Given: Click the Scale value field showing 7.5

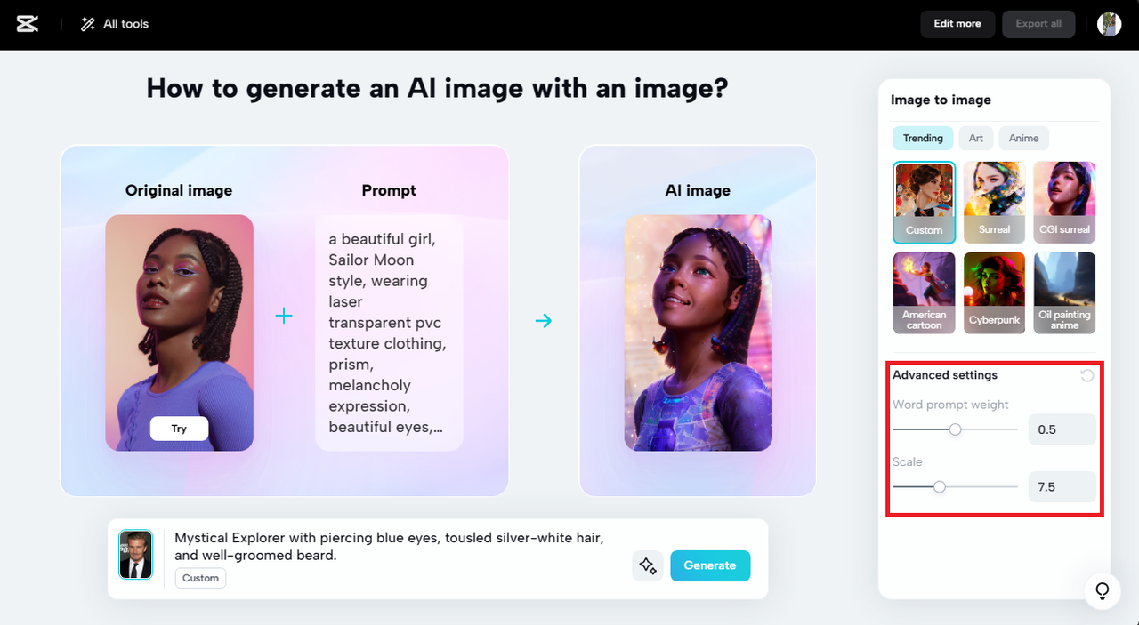Looking at the screenshot, I should 1062,486.
